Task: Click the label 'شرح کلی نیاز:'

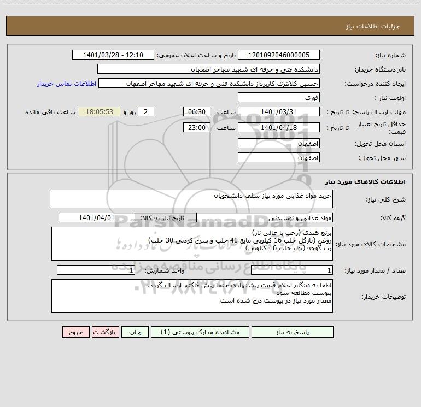Action: [386, 199]
